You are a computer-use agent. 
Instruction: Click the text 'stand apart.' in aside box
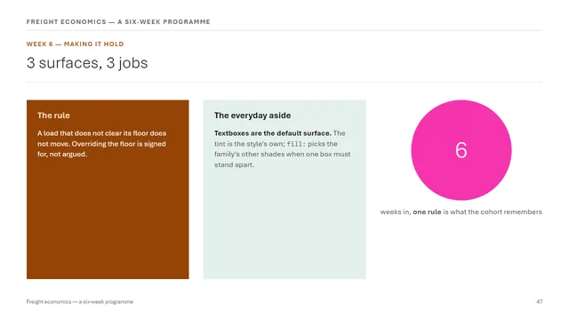point(234,164)
